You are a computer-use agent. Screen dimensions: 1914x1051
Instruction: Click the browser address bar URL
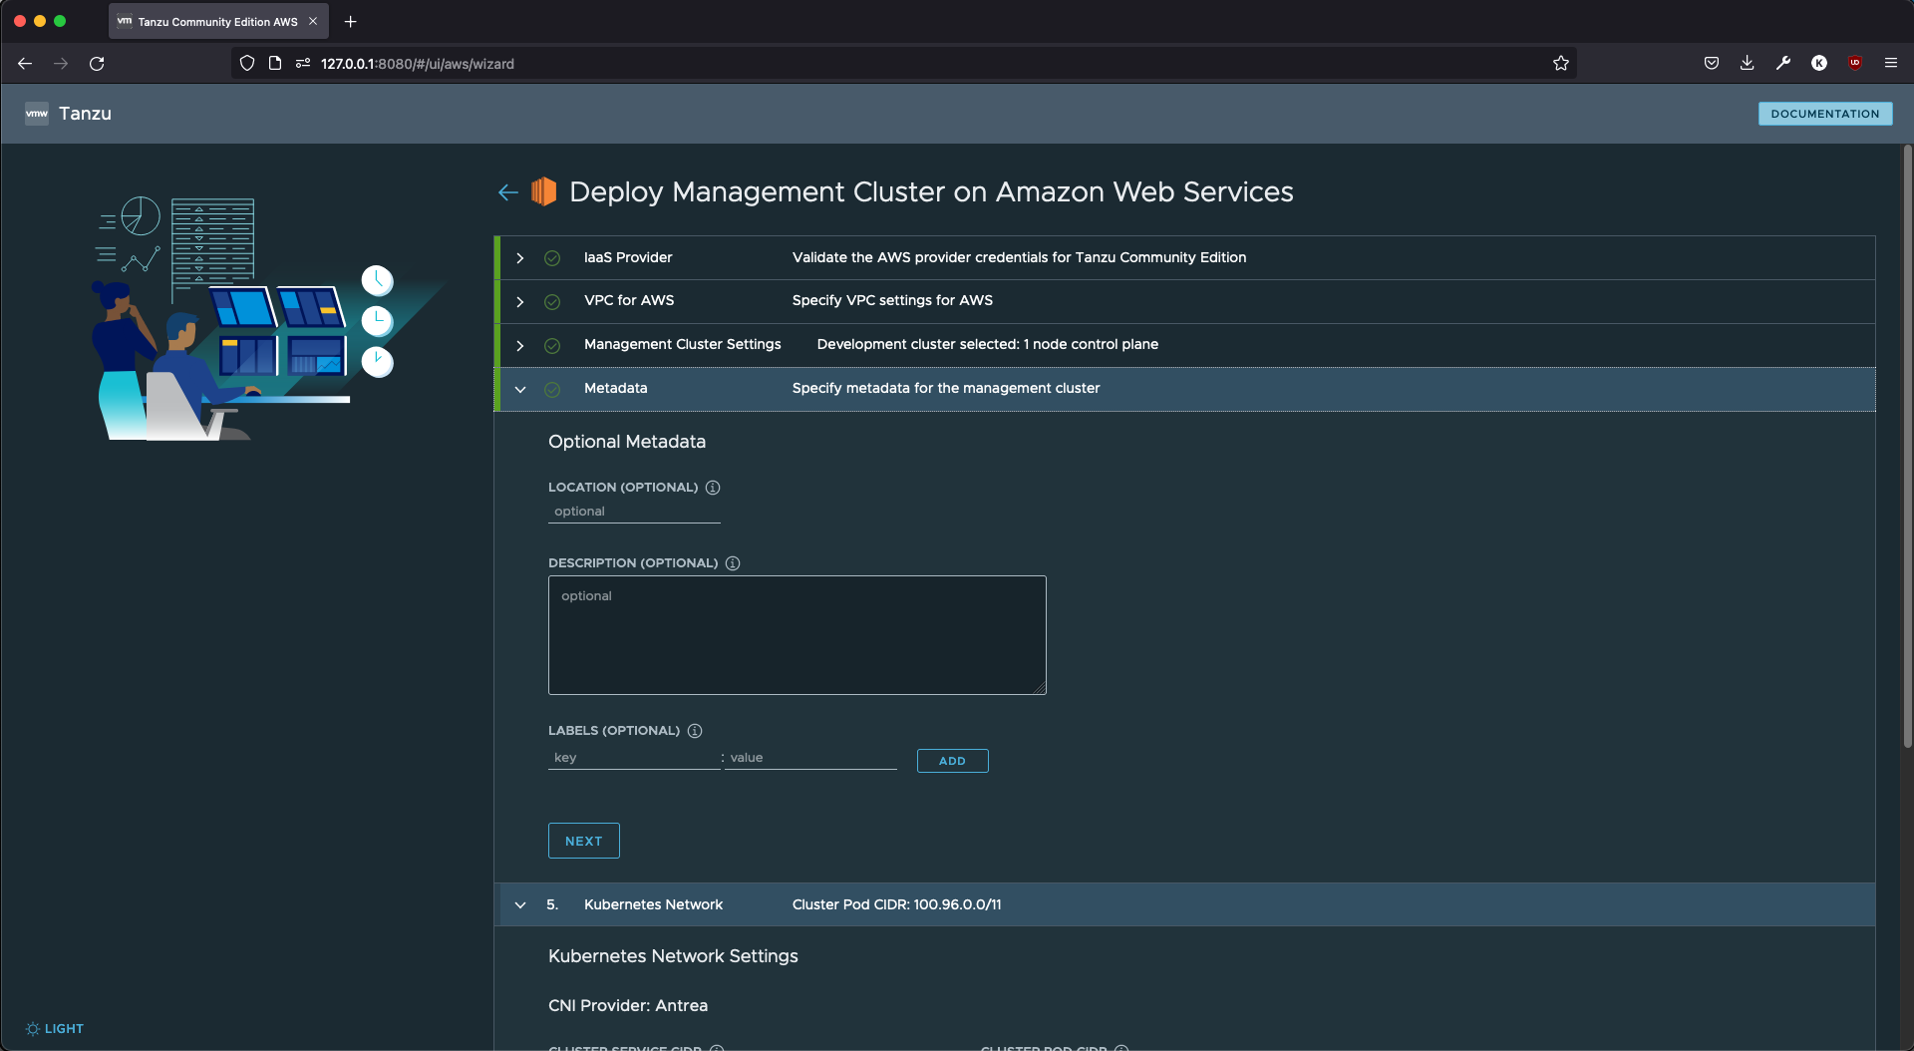tap(417, 64)
